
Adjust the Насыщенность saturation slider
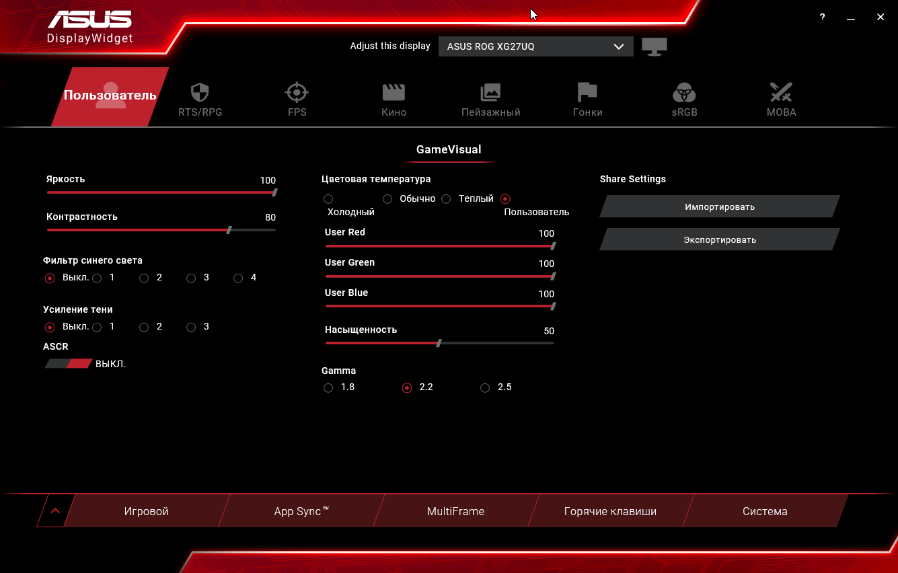click(x=440, y=343)
